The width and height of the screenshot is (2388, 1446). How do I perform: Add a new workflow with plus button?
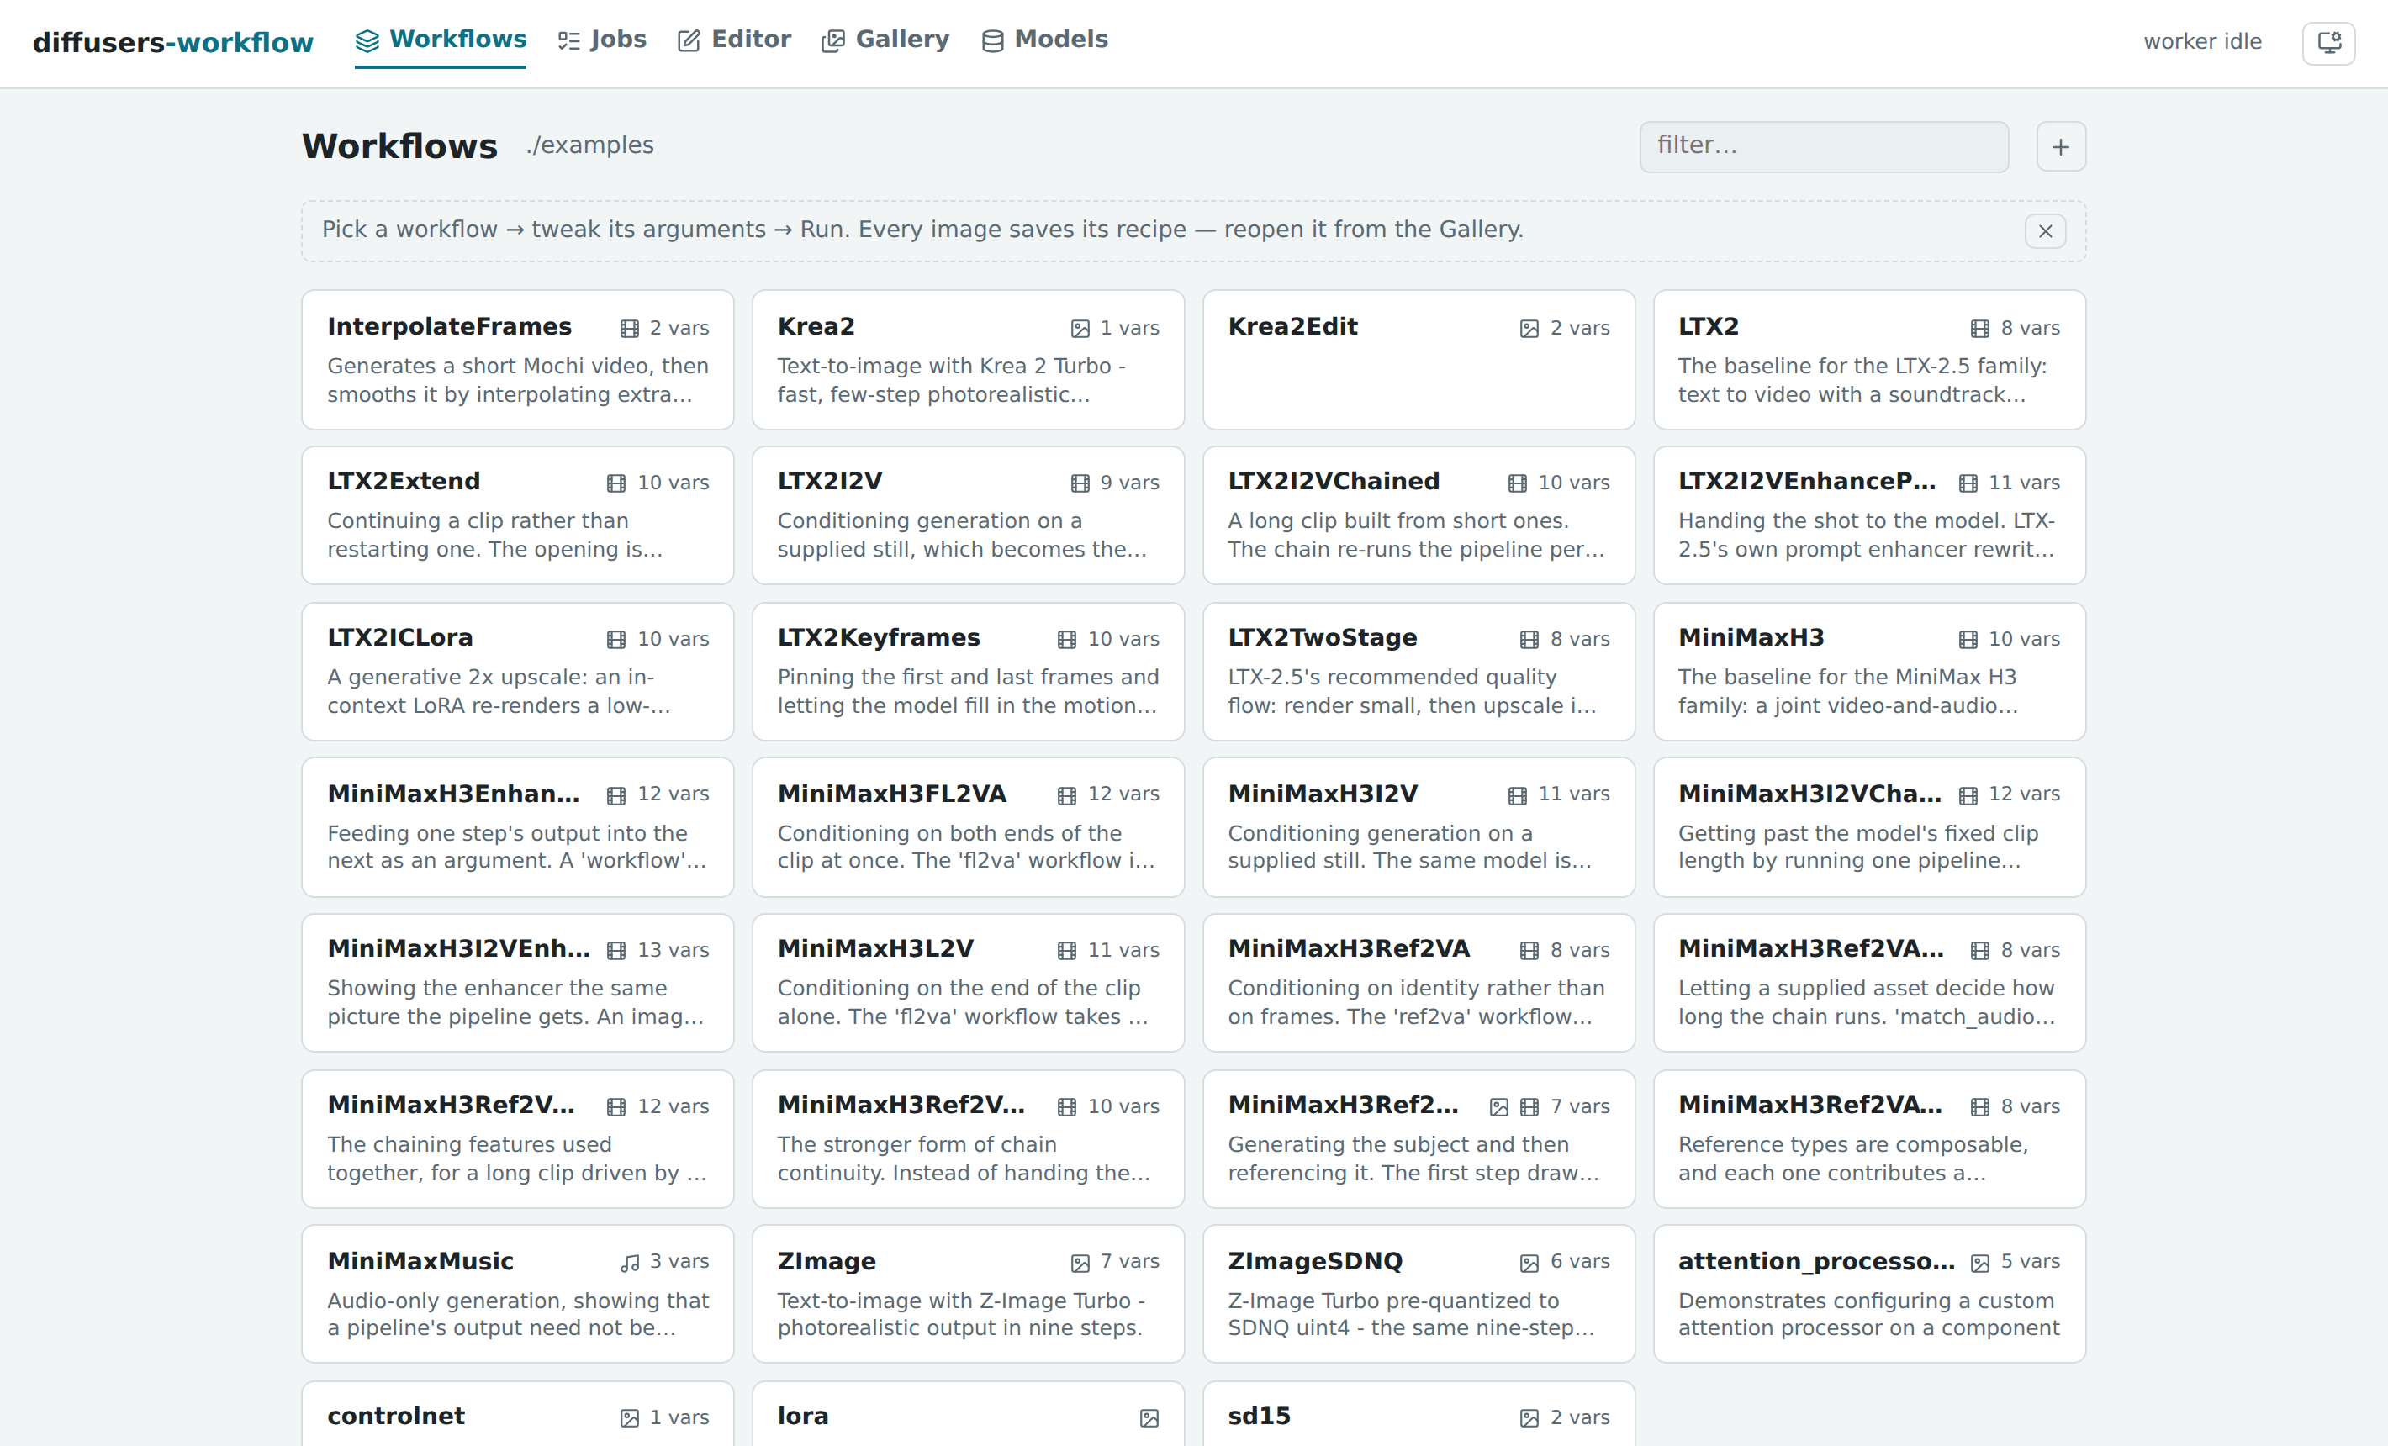point(2060,146)
